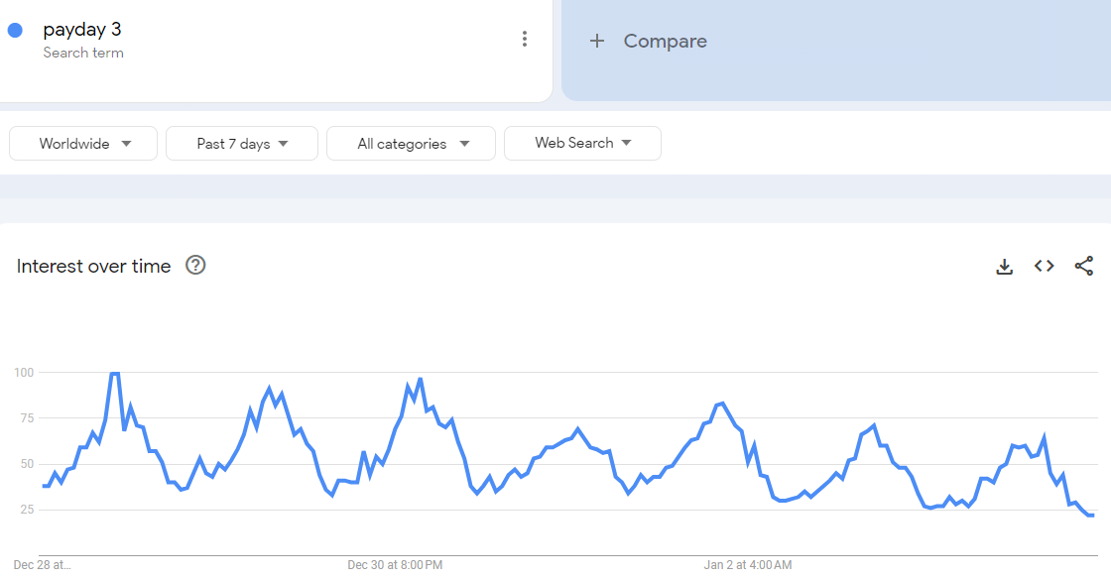
Task: Click the Dec 30 at 8:00 PM label
Action: 395,565
